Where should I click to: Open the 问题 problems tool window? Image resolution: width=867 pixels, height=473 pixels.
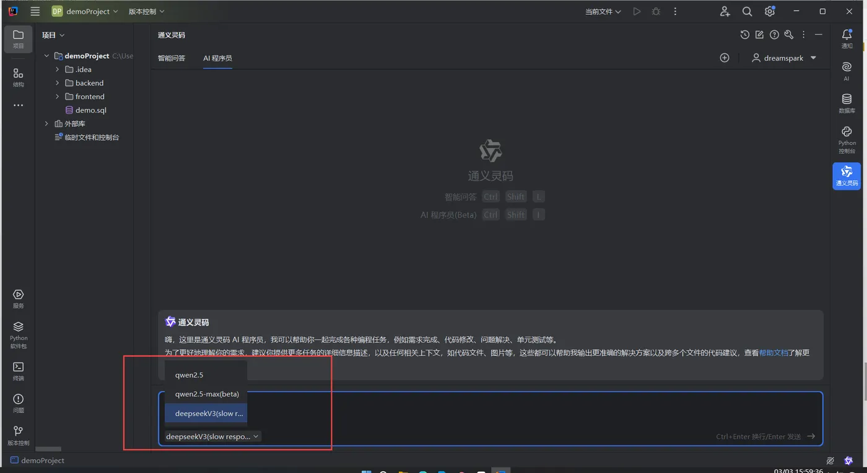coord(19,403)
